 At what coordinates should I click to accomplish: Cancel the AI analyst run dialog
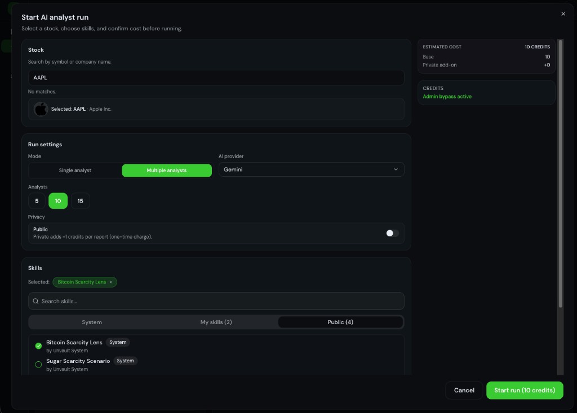tap(464, 390)
